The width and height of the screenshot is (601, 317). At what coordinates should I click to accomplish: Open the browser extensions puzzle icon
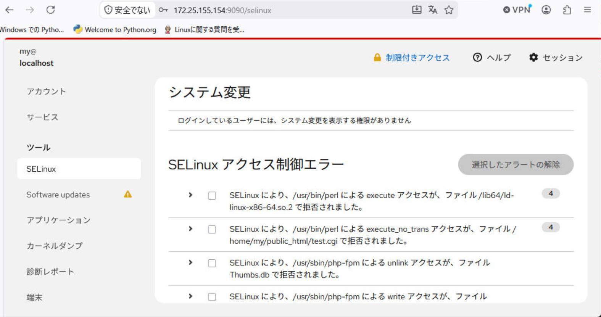coord(567,10)
